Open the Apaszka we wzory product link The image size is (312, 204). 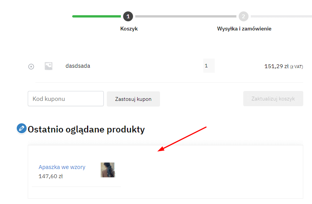click(62, 167)
